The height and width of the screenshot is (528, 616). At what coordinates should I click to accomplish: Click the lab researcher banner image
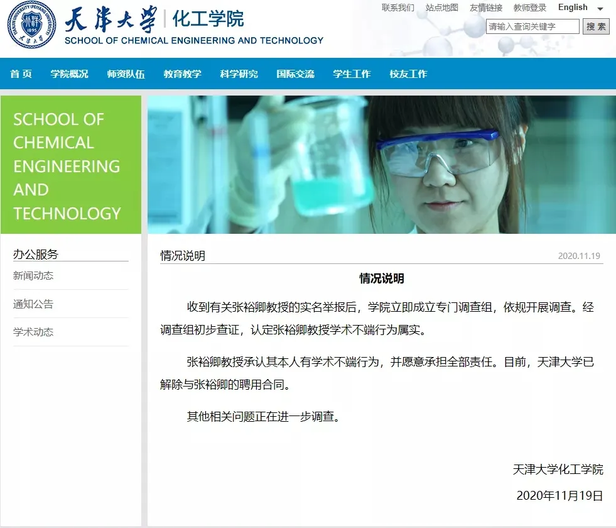coord(381,165)
